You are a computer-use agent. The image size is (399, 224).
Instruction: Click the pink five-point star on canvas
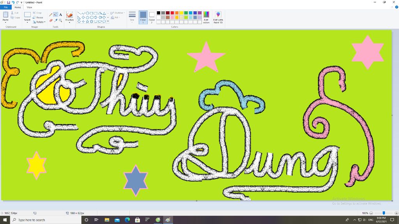(206, 58)
